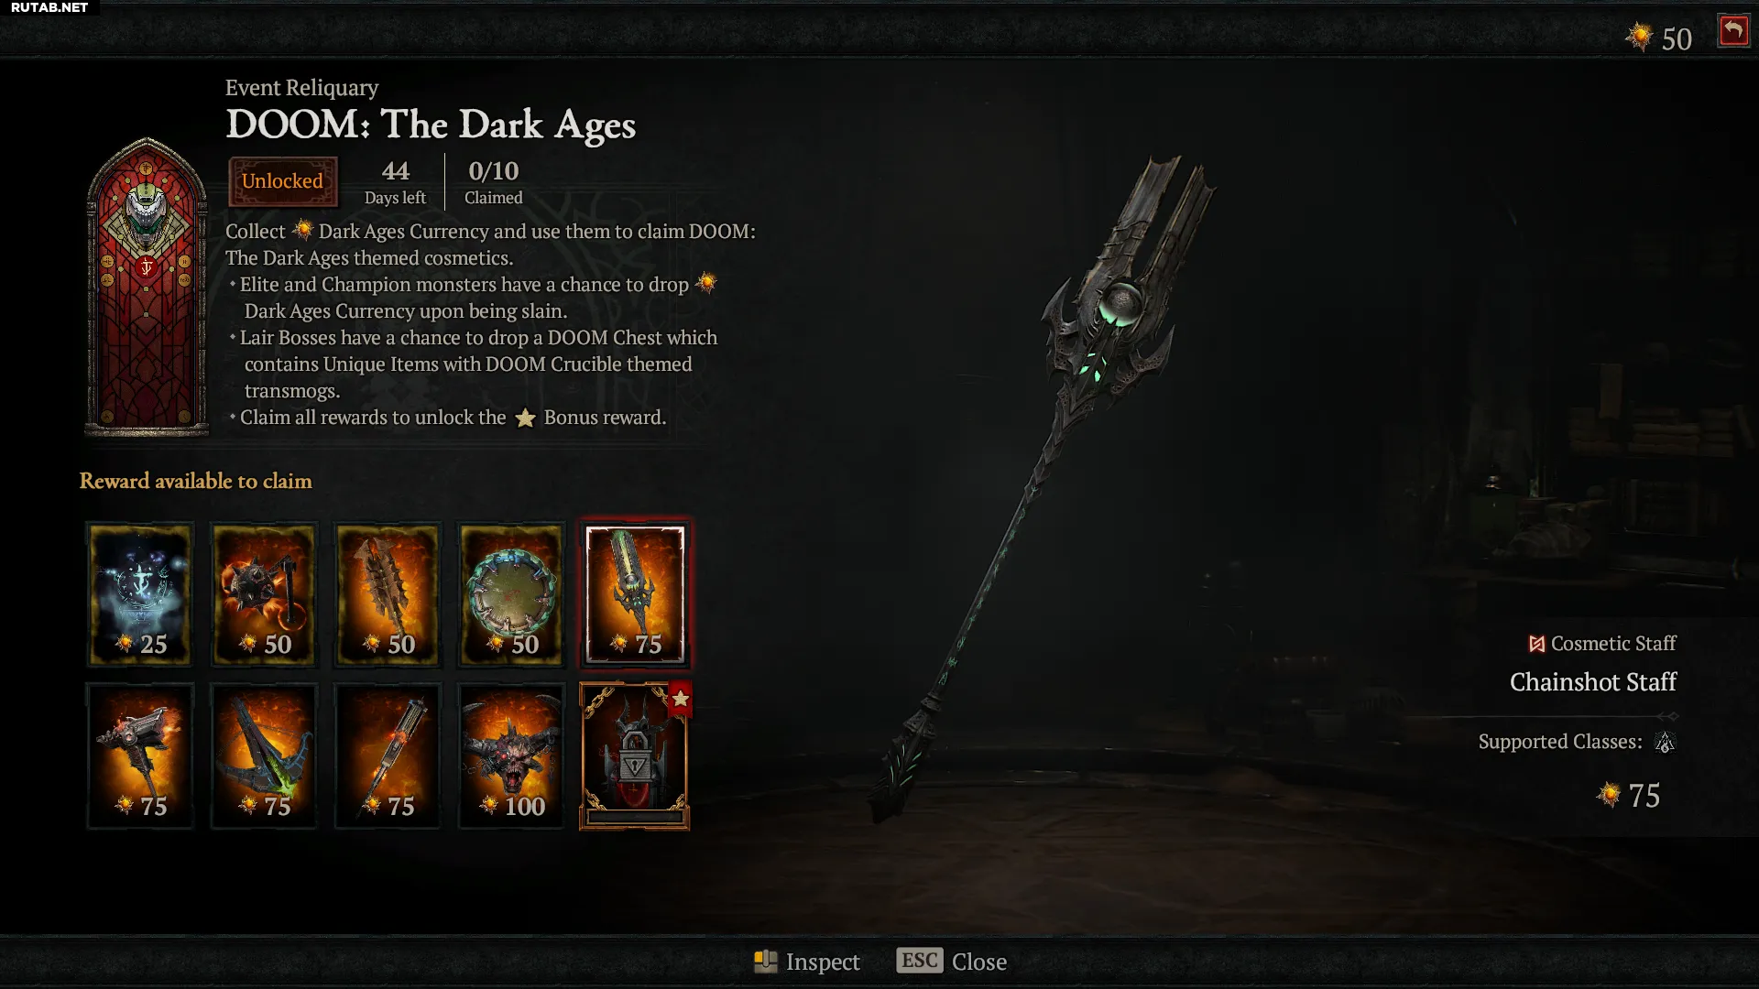Open the locked star bonus reward
Image resolution: width=1759 pixels, height=989 pixels.
(x=635, y=755)
